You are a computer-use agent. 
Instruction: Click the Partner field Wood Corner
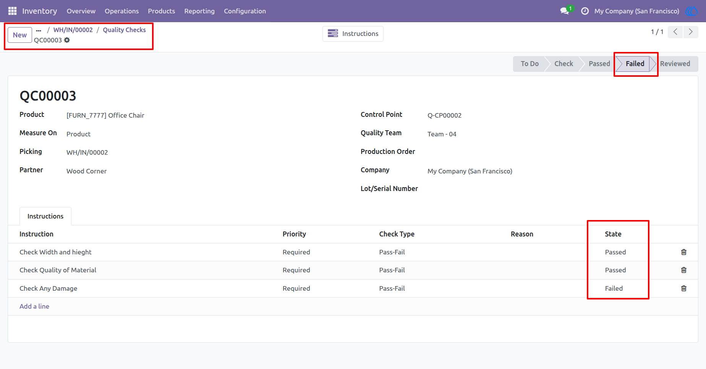[87, 171]
